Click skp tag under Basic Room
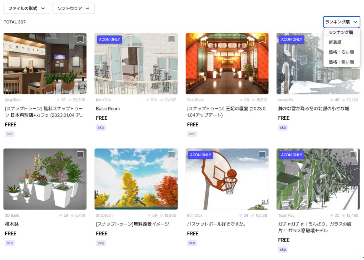This screenshot has width=364, height=260. (101, 128)
